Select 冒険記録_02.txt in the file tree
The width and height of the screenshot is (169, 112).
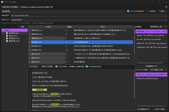coord(14,41)
